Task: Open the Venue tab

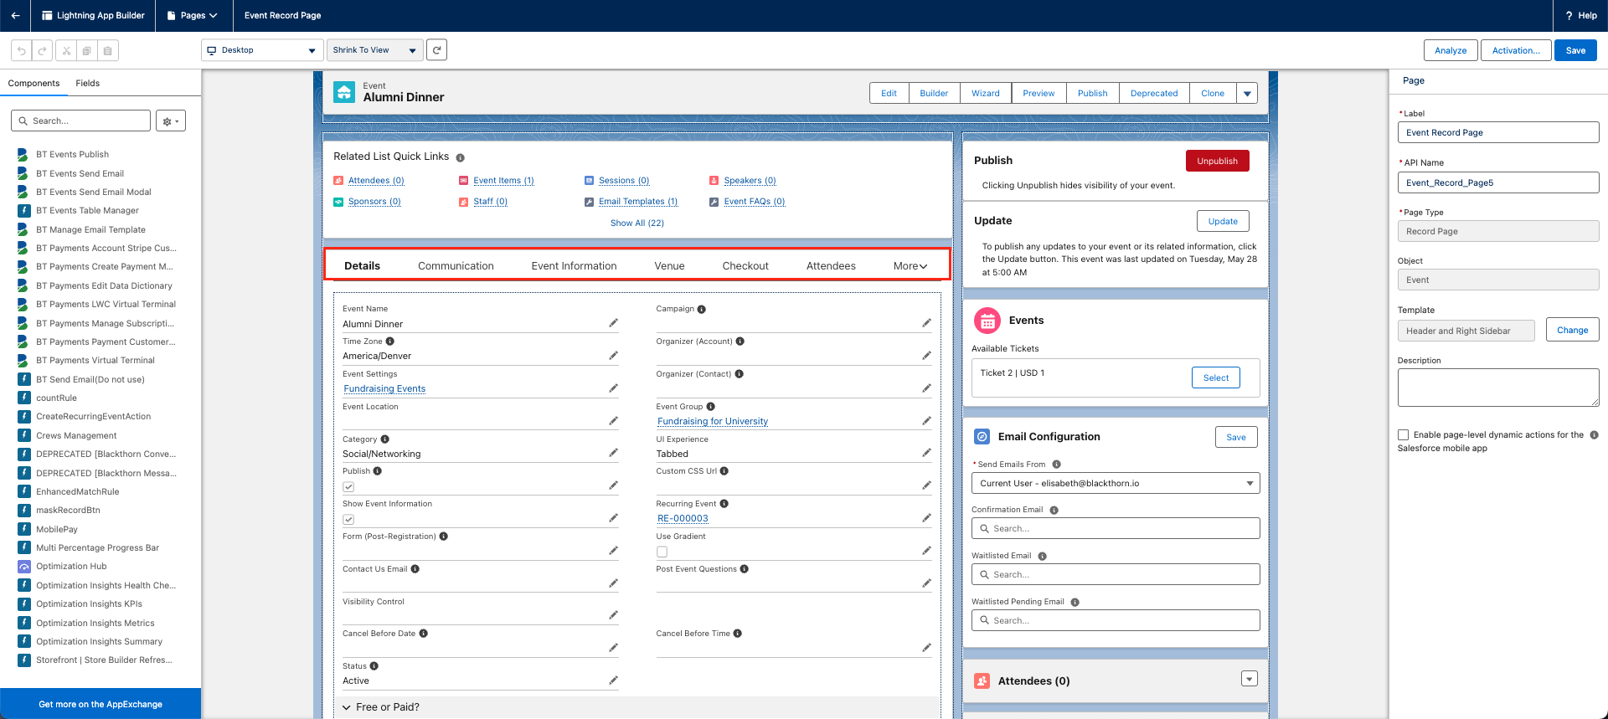Action: tap(669, 266)
